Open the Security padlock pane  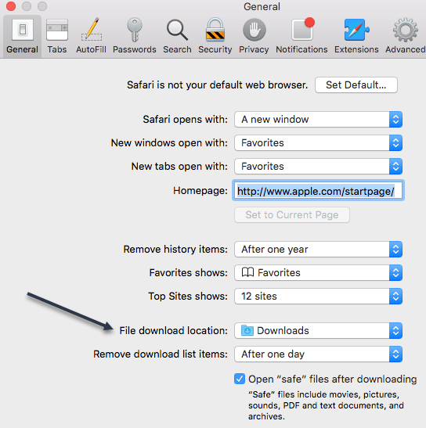pyautogui.click(x=215, y=35)
